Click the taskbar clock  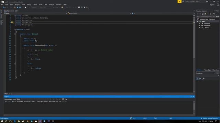[210, 121]
